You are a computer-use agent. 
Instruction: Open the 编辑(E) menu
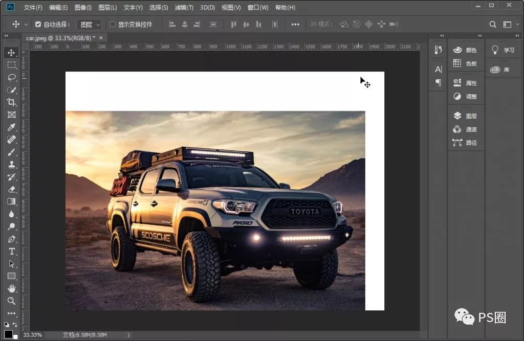pos(58,7)
